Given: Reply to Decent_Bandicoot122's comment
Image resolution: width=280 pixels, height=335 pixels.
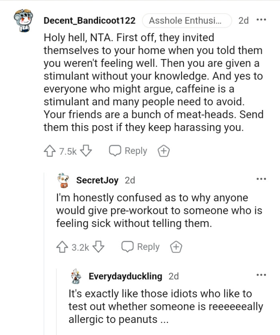Looking at the screenshot, I should pyautogui.click(x=128, y=151).
